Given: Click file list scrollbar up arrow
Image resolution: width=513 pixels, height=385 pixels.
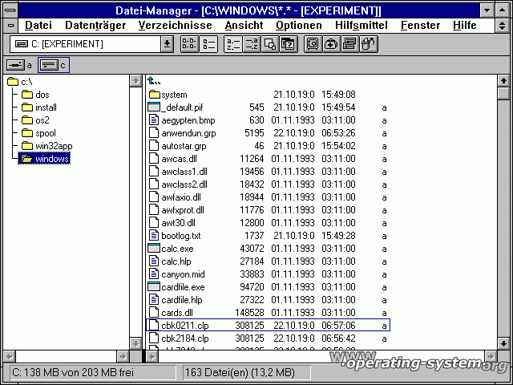Looking at the screenshot, I should tap(503, 81).
